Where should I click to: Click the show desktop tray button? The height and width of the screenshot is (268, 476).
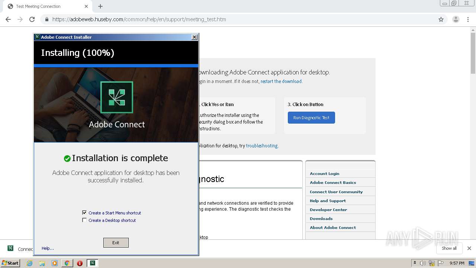pos(472,263)
